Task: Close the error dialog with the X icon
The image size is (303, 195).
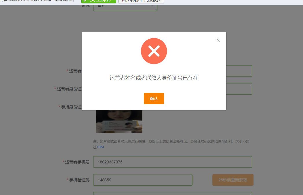Action: 218,40
